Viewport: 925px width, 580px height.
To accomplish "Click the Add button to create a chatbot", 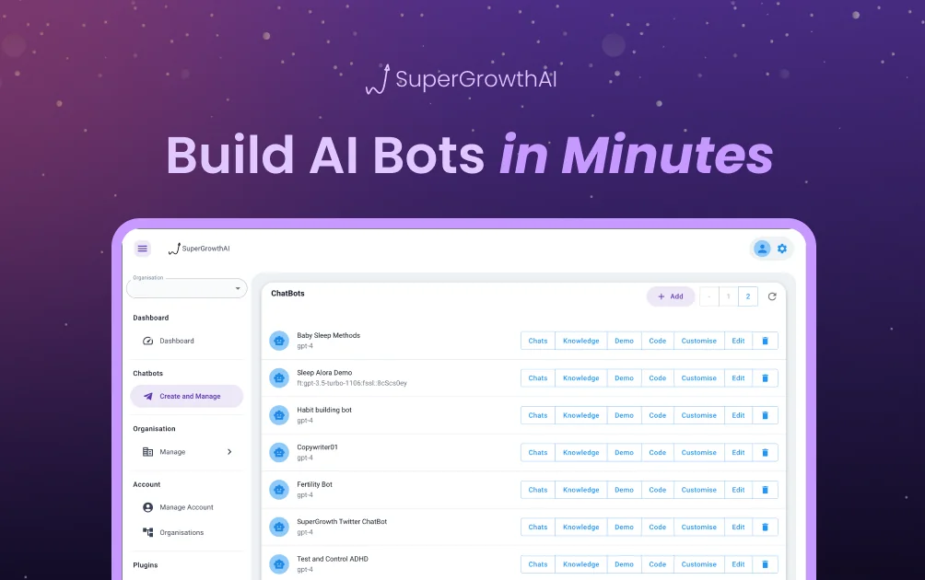I will [x=671, y=296].
